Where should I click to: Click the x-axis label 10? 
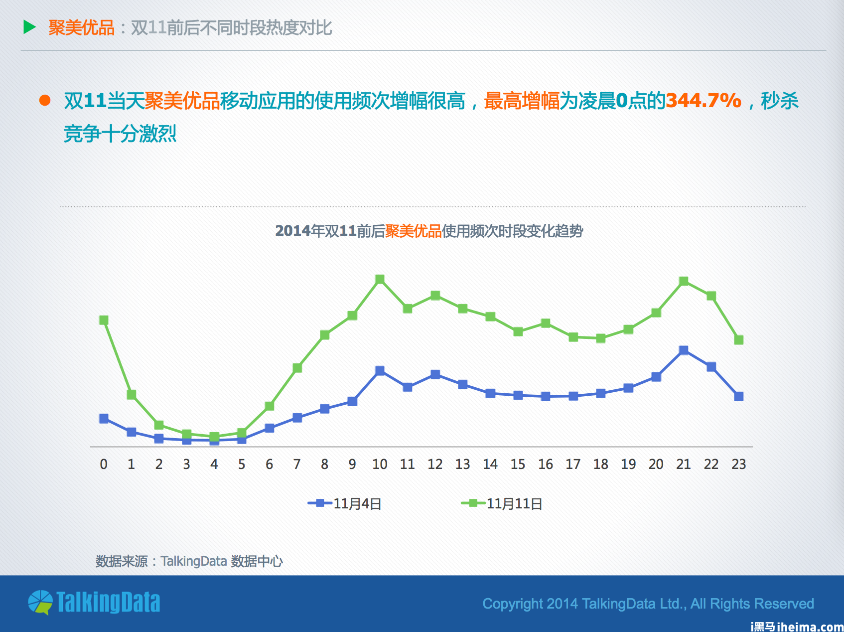pos(380,465)
